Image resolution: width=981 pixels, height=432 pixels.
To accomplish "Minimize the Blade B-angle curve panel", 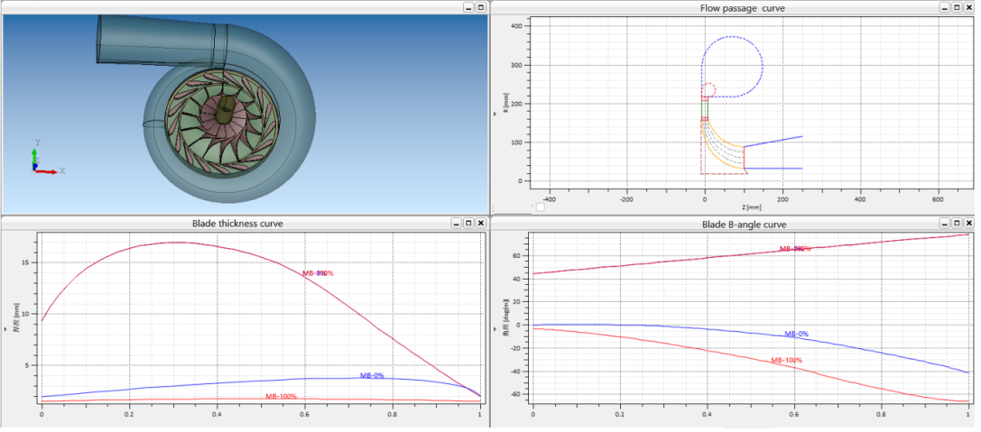I will (x=945, y=223).
